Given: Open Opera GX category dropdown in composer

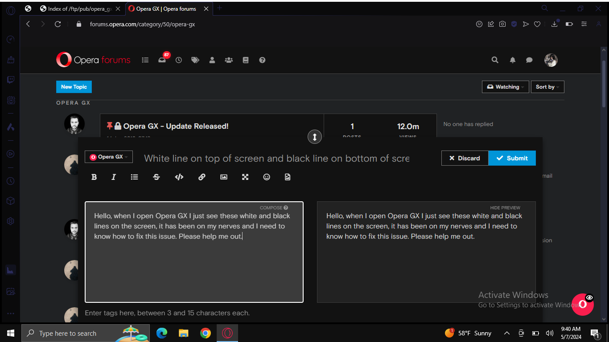Looking at the screenshot, I should click(109, 157).
